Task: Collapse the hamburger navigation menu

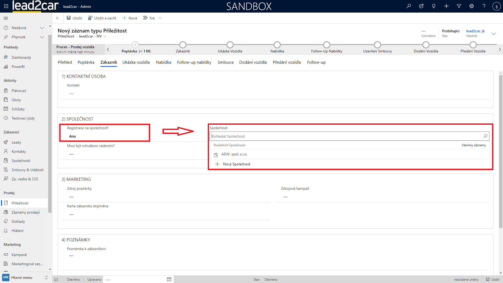Action: pos(6,18)
